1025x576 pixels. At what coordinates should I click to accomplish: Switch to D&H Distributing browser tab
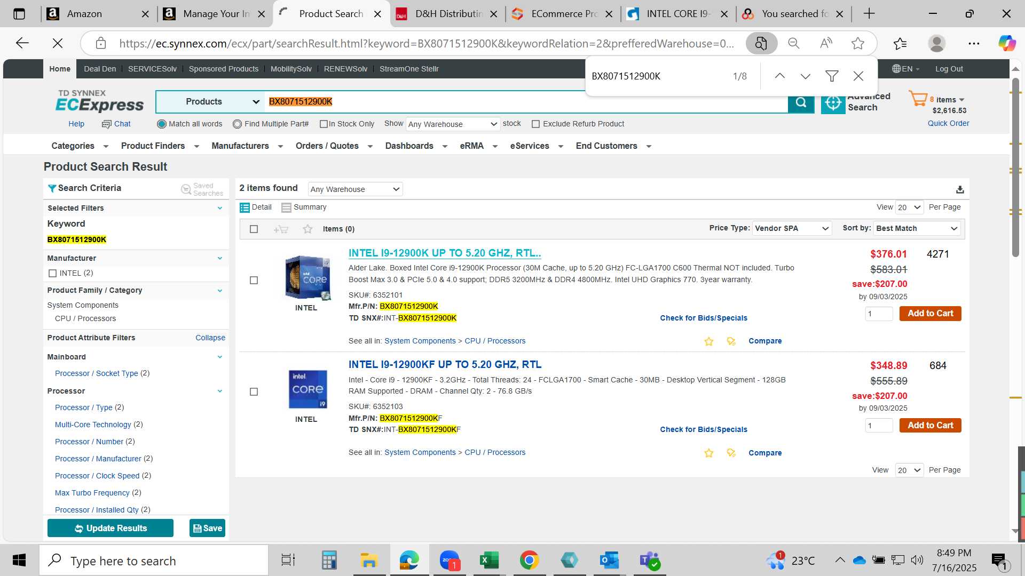point(447,14)
